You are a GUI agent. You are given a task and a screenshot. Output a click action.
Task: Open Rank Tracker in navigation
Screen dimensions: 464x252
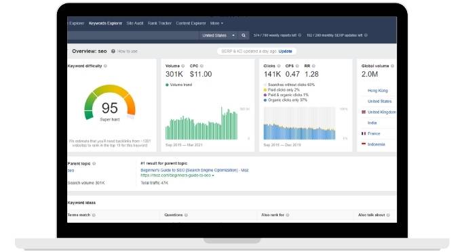point(159,23)
